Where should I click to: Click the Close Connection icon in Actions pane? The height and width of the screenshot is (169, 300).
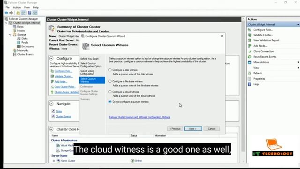pyautogui.click(x=249, y=51)
